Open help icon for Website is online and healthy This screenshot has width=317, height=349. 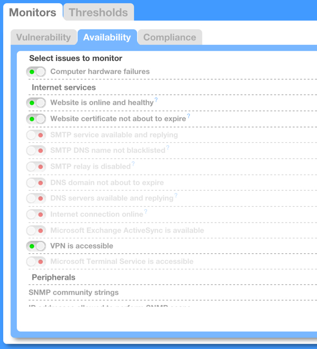[156, 100]
